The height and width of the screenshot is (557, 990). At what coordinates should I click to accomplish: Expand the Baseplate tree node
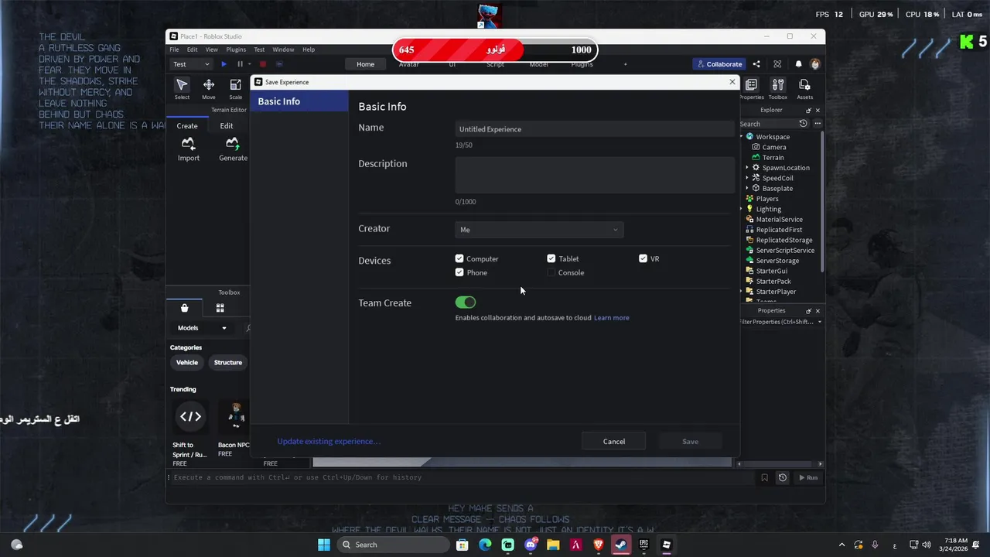tap(747, 189)
